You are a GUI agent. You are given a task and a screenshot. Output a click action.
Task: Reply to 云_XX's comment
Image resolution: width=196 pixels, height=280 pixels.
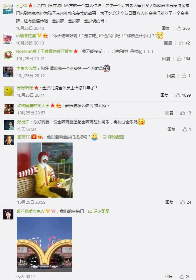[x=166, y=28]
